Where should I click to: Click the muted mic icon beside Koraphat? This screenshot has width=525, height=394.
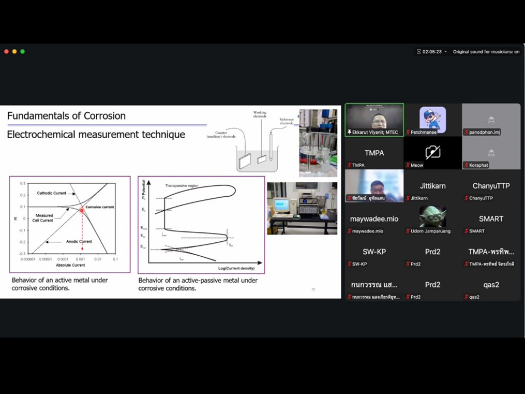pyautogui.click(x=466, y=165)
